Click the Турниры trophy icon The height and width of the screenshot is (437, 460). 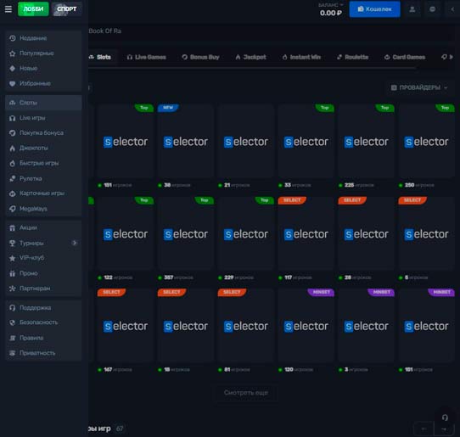pos(13,244)
